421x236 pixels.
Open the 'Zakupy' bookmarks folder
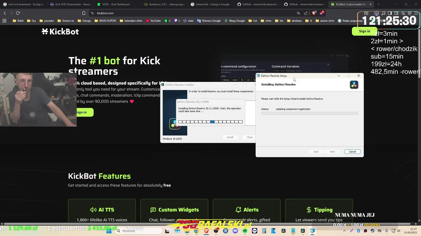(84, 21)
